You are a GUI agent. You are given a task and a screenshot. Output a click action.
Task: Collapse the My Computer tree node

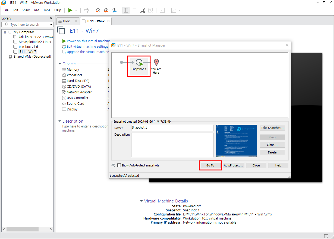tap(5, 32)
